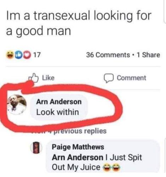The height and width of the screenshot is (177, 166).
Task: Expand the previous replies thread
Action: 69,131
